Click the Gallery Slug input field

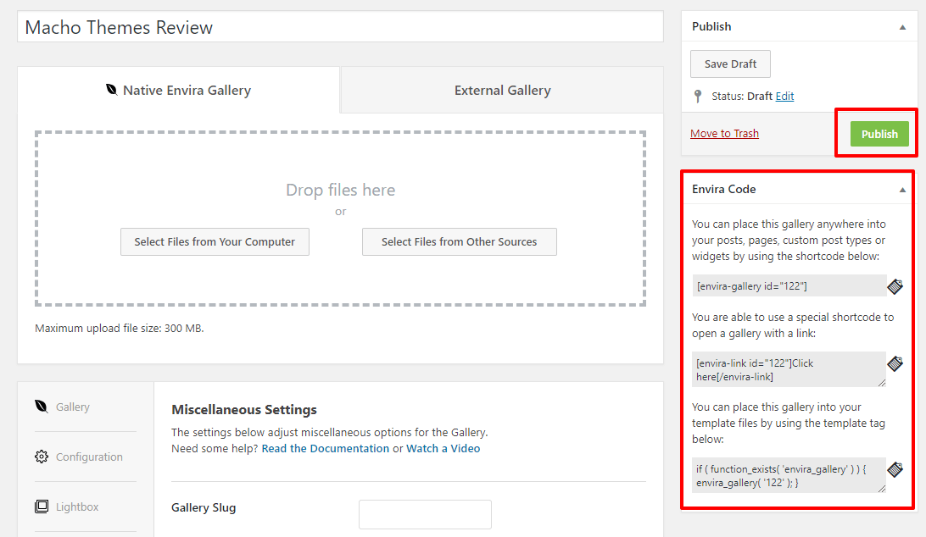pyautogui.click(x=425, y=515)
